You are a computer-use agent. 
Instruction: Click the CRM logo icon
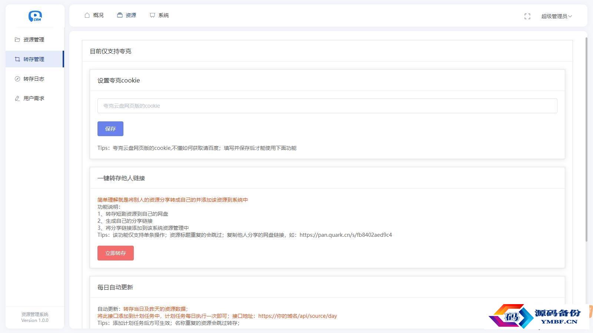coord(35,16)
